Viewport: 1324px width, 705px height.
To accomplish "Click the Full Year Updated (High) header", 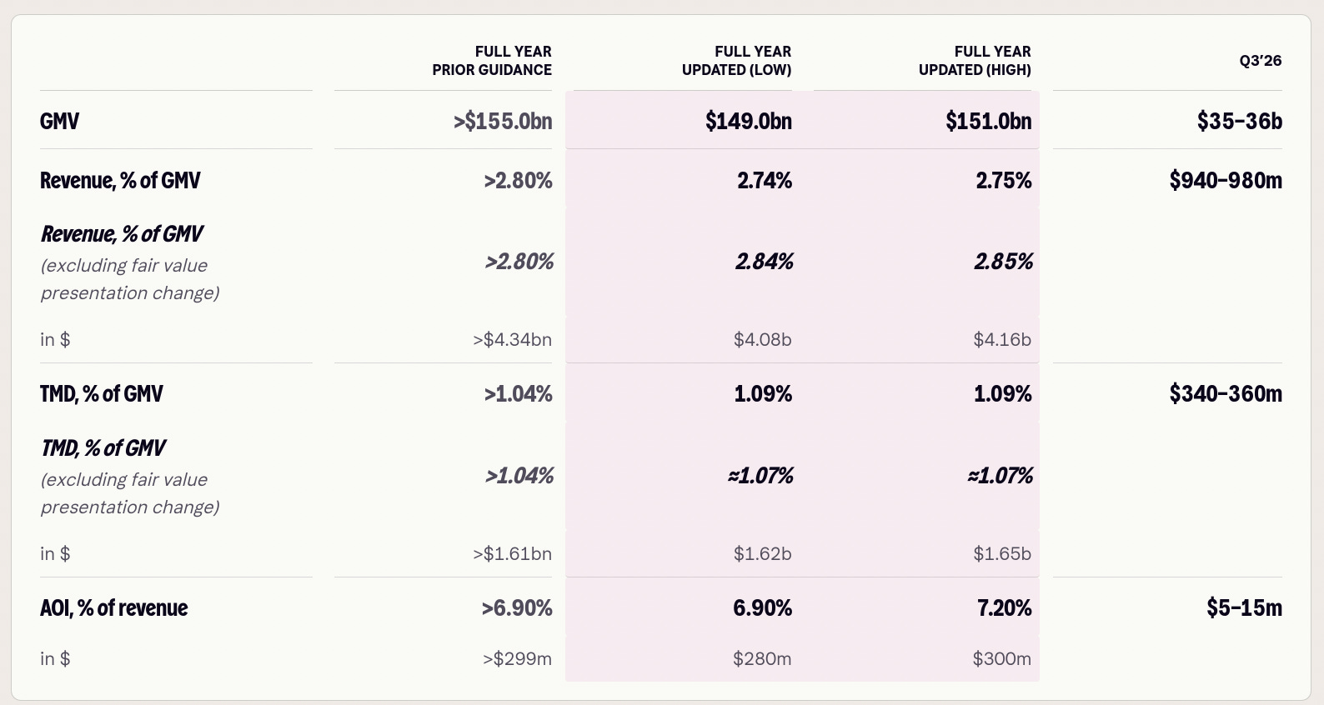I will pyautogui.click(x=975, y=61).
